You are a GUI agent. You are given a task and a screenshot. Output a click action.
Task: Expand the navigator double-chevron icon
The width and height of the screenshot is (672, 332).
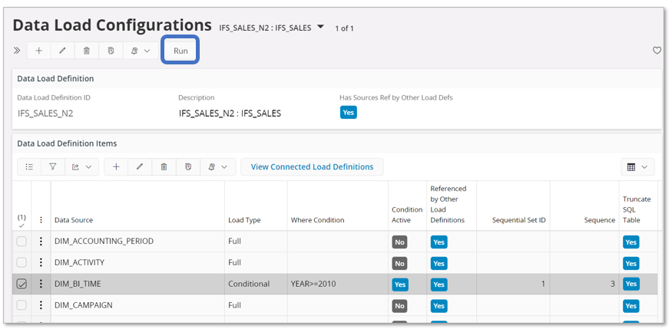pos(17,51)
